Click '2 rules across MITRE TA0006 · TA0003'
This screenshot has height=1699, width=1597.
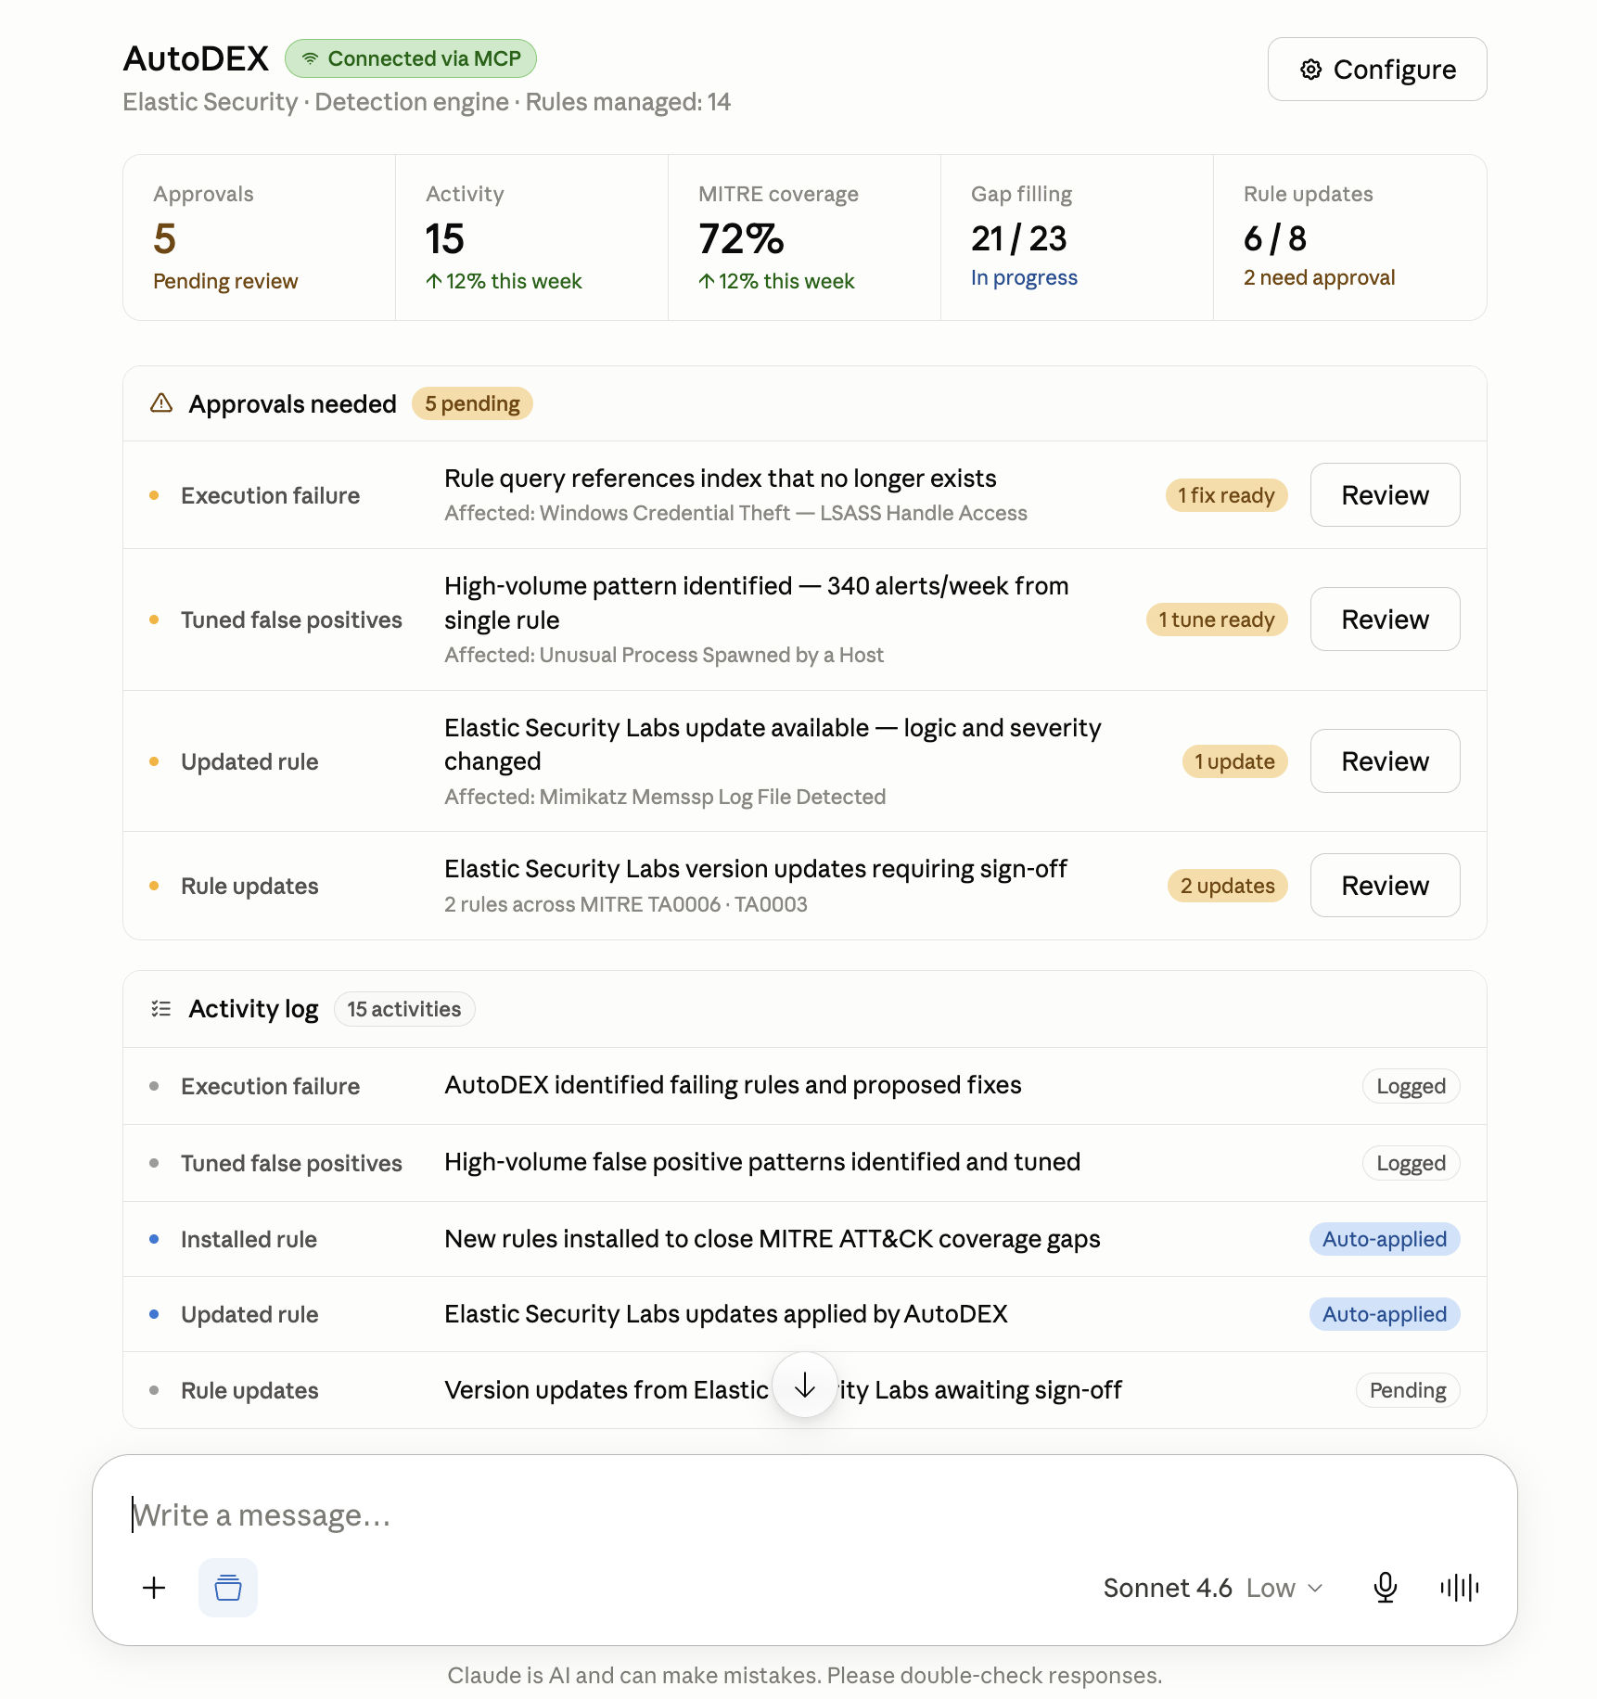pos(626,904)
